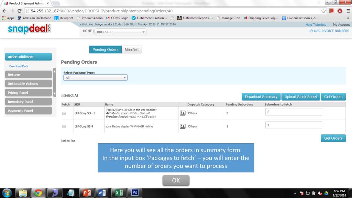Click the Upload Stock Sheet button
Image resolution: width=352 pixels, height=198 pixels.
[300, 97]
